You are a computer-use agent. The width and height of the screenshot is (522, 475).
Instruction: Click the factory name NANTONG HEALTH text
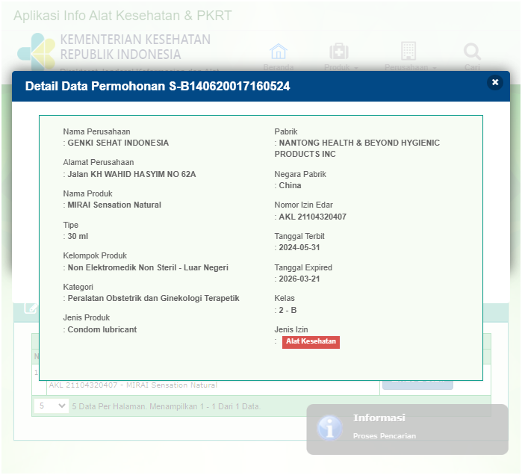358,143
